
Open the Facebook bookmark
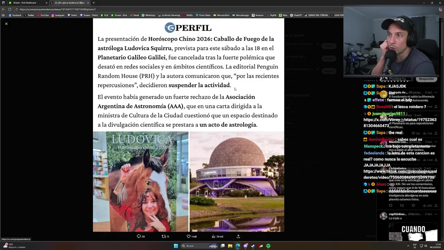[15, 15]
